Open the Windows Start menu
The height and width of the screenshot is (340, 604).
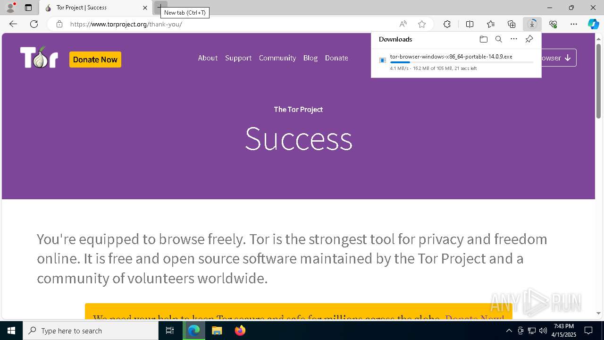pos(11,331)
